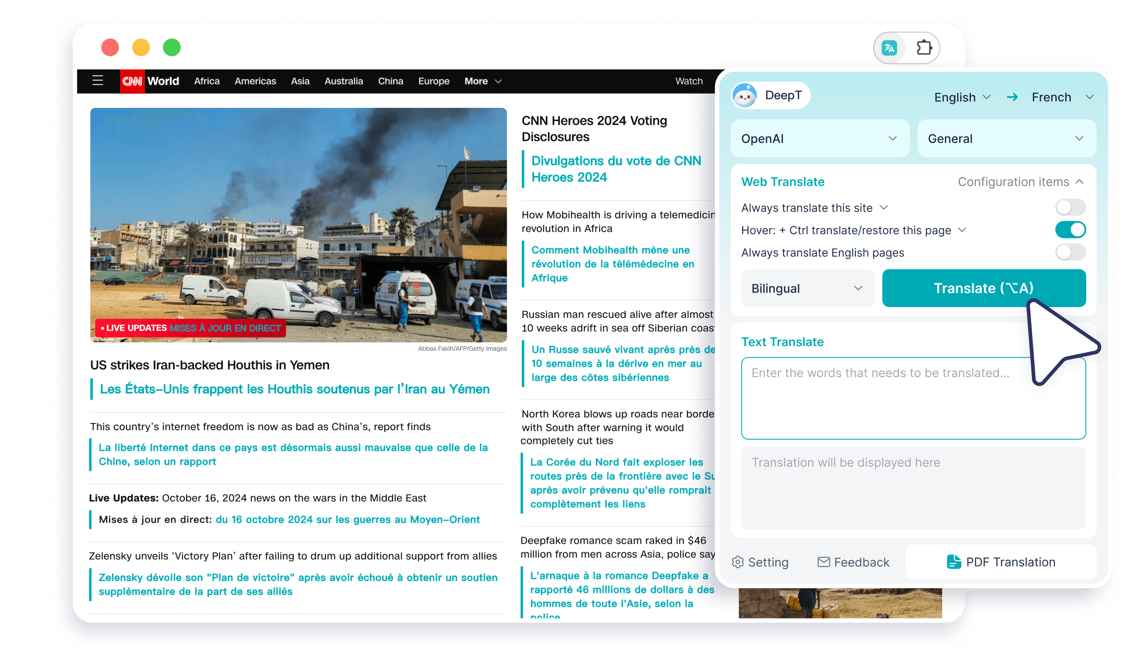The width and height of the screenshot is (1128, 669).
Task: Click 'du 16 octobre 2024 sur les guerres' link
Action: pyautogui.click(x=347, y=519)
